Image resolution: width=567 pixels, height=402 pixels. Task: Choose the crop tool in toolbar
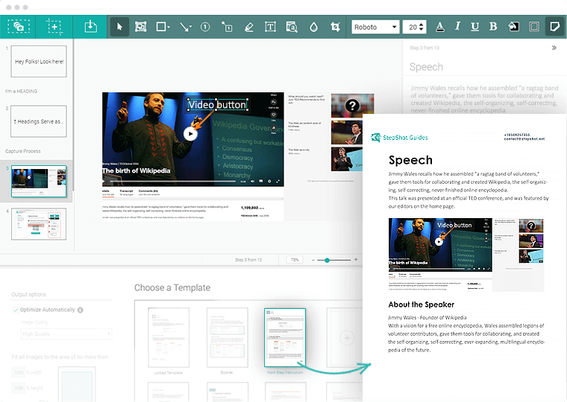point(335,27)
